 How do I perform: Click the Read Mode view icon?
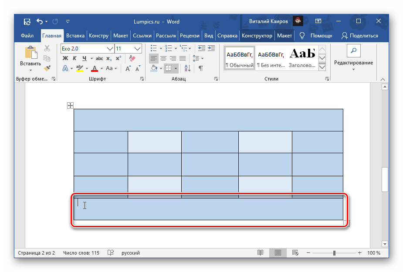click(x=261, y=253)
